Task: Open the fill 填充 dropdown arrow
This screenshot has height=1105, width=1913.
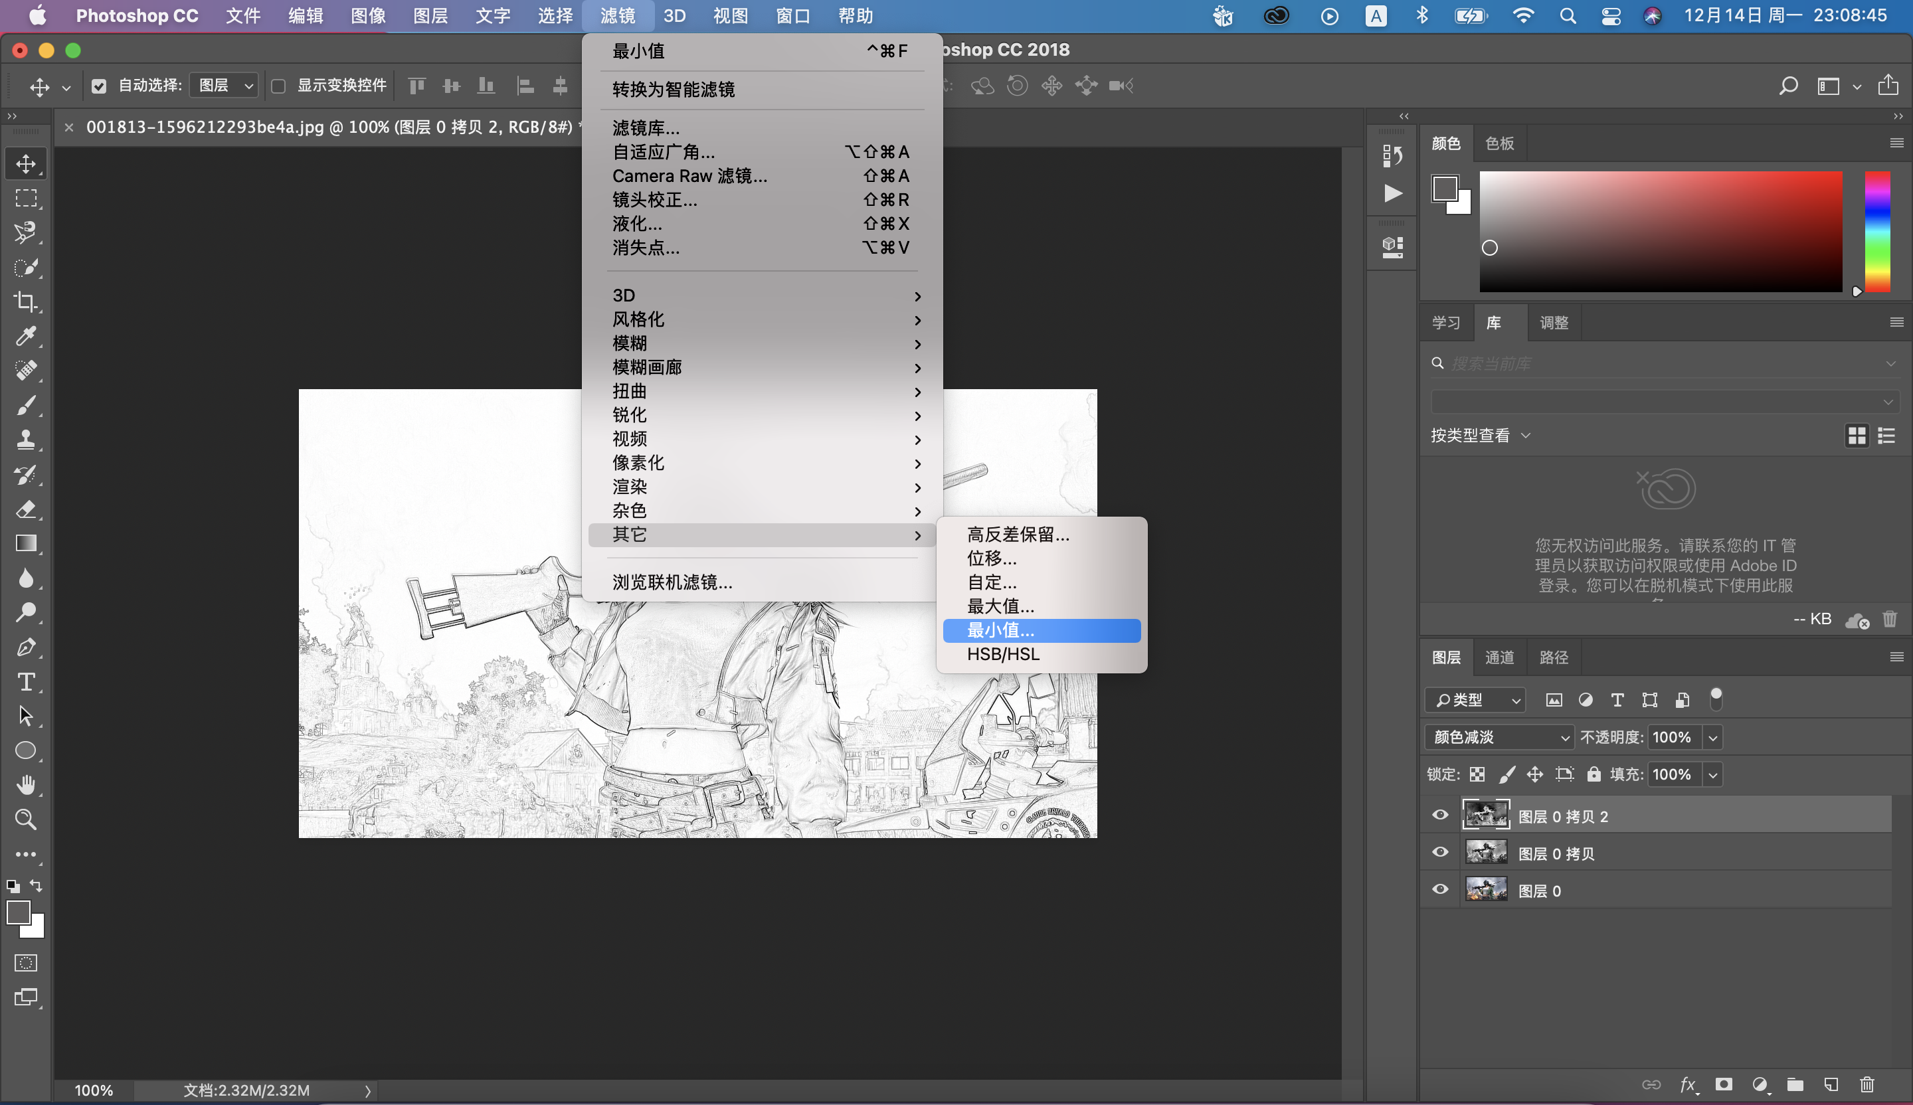Action: click(x=1712, y=775)
